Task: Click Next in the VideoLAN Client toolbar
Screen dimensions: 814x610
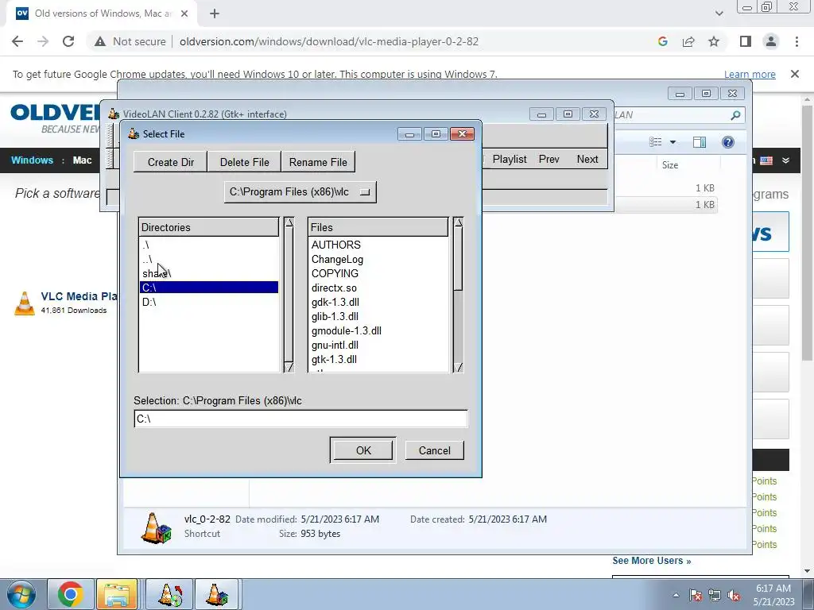Action: pos(587,159)
